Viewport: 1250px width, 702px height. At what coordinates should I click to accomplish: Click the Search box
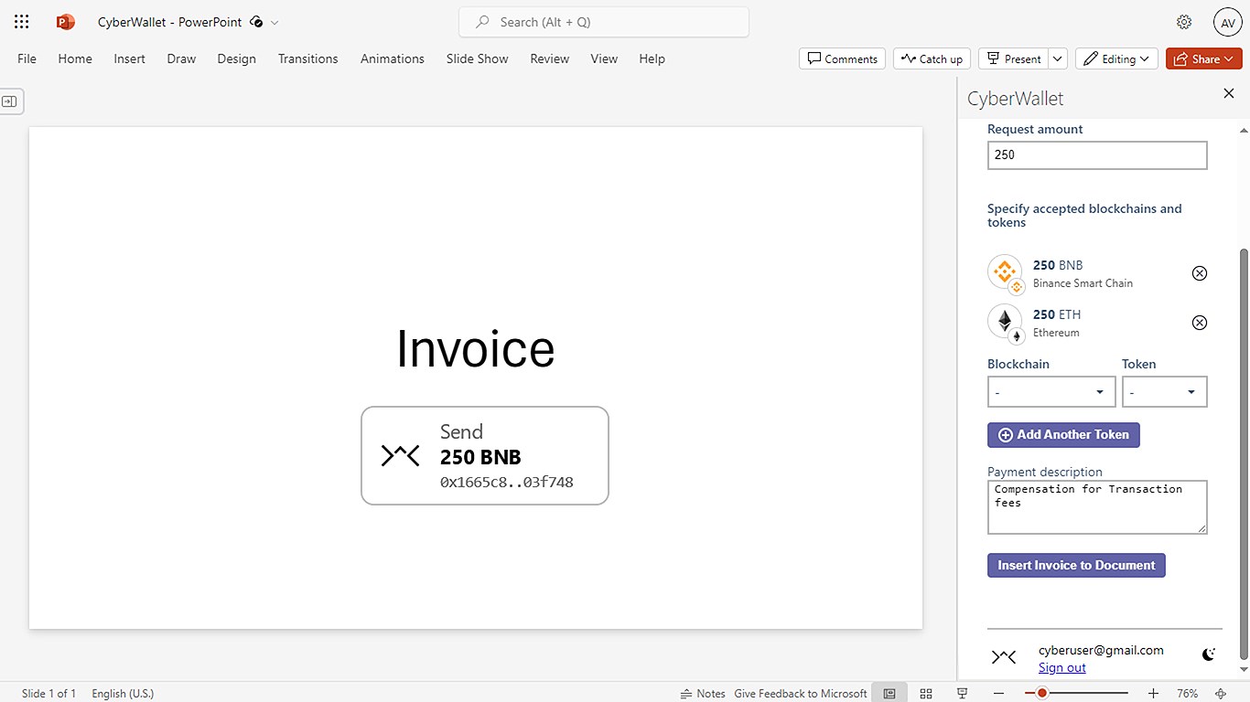click(x=604, y=22)
